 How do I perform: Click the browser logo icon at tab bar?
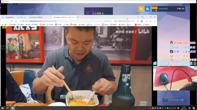(3, 17)
